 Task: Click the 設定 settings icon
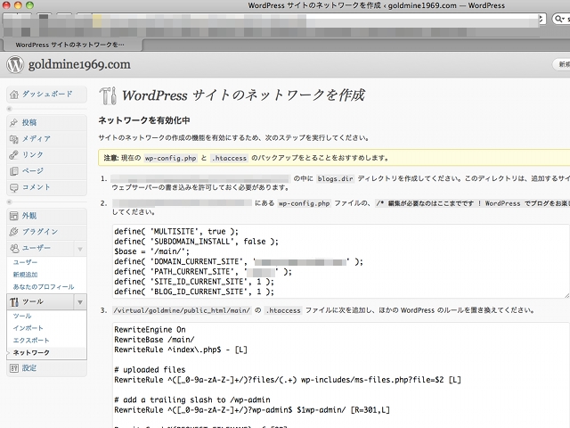[14, 368]
